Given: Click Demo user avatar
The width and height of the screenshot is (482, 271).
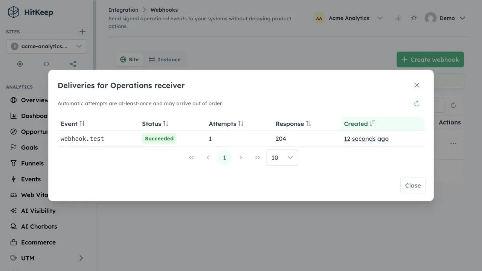Looking at the screenshot, I should (x=430, y=18).
